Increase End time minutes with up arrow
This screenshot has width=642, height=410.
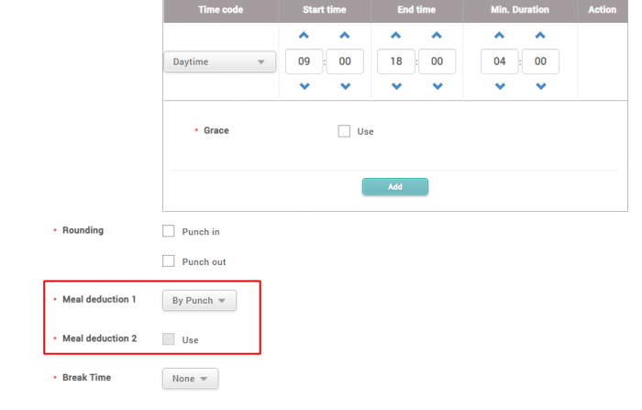437,36
